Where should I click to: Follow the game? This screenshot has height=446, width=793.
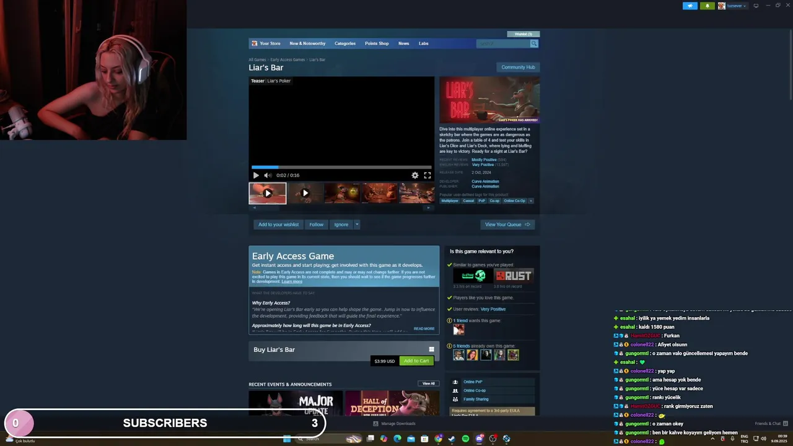tap(317, 224)
